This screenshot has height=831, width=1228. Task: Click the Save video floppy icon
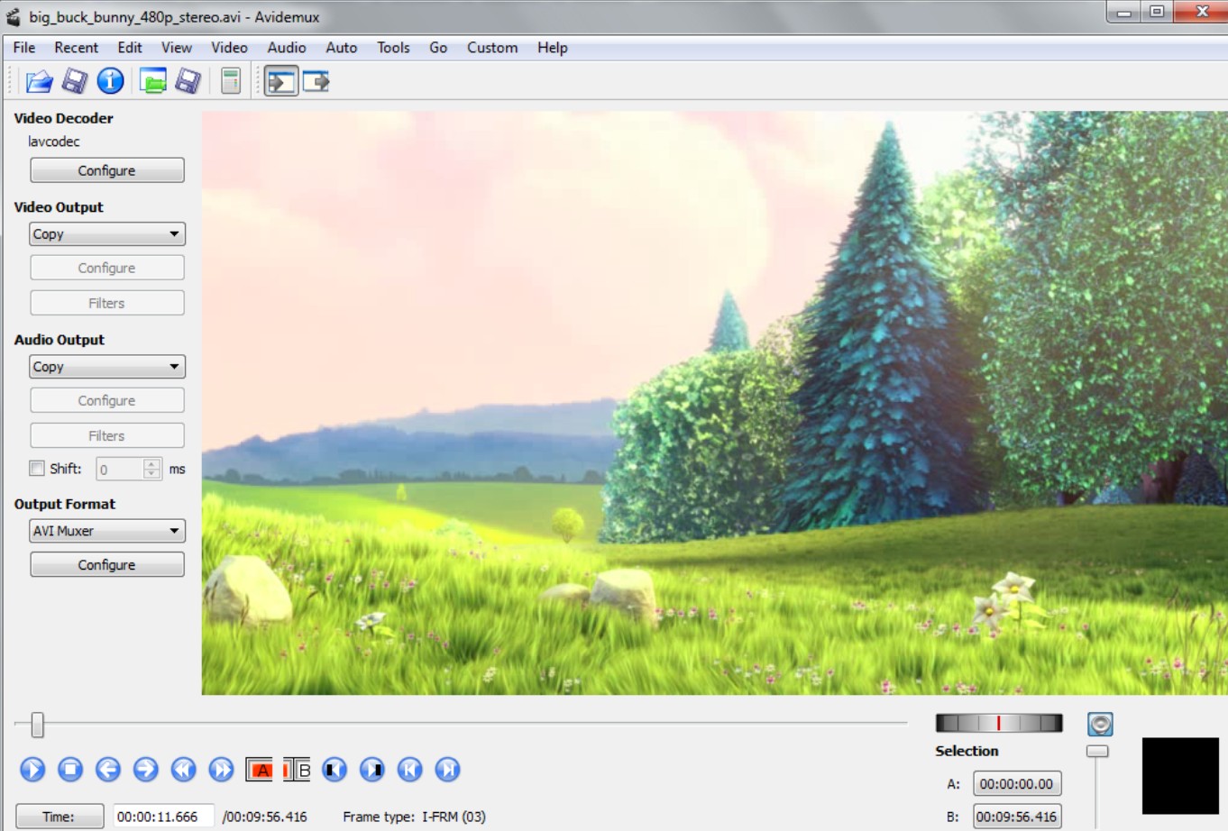click(x=74, y=82)
